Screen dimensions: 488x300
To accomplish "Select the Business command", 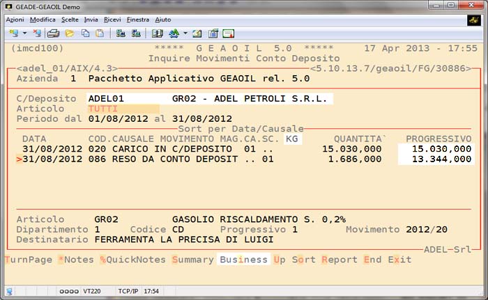I will pyautogui.click(x=243, y=260).
